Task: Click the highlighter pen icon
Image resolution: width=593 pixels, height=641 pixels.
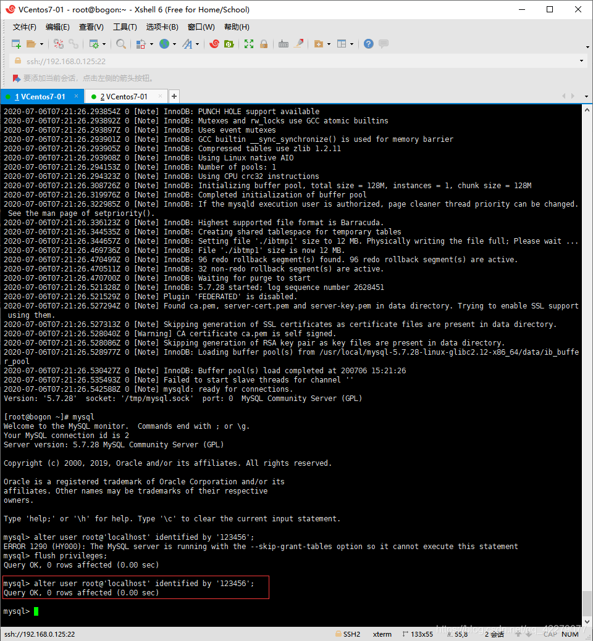Action: [299, 43]
